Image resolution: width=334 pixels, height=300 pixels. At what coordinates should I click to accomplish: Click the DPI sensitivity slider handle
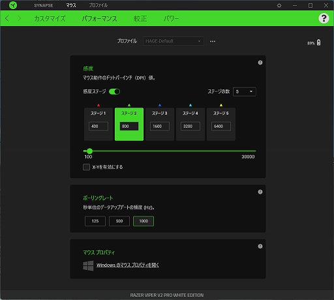point(89,151)
